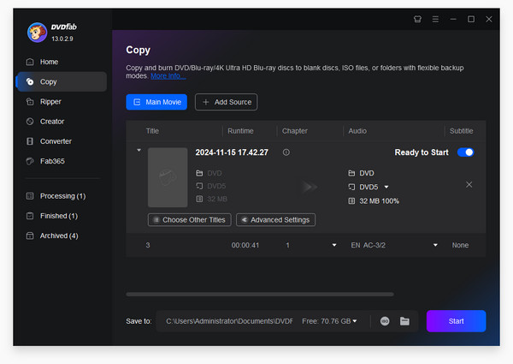Viewport: 513px width, 364px height.
Task: Click the 32 MB 100% output size text
Action: [379, 201]
